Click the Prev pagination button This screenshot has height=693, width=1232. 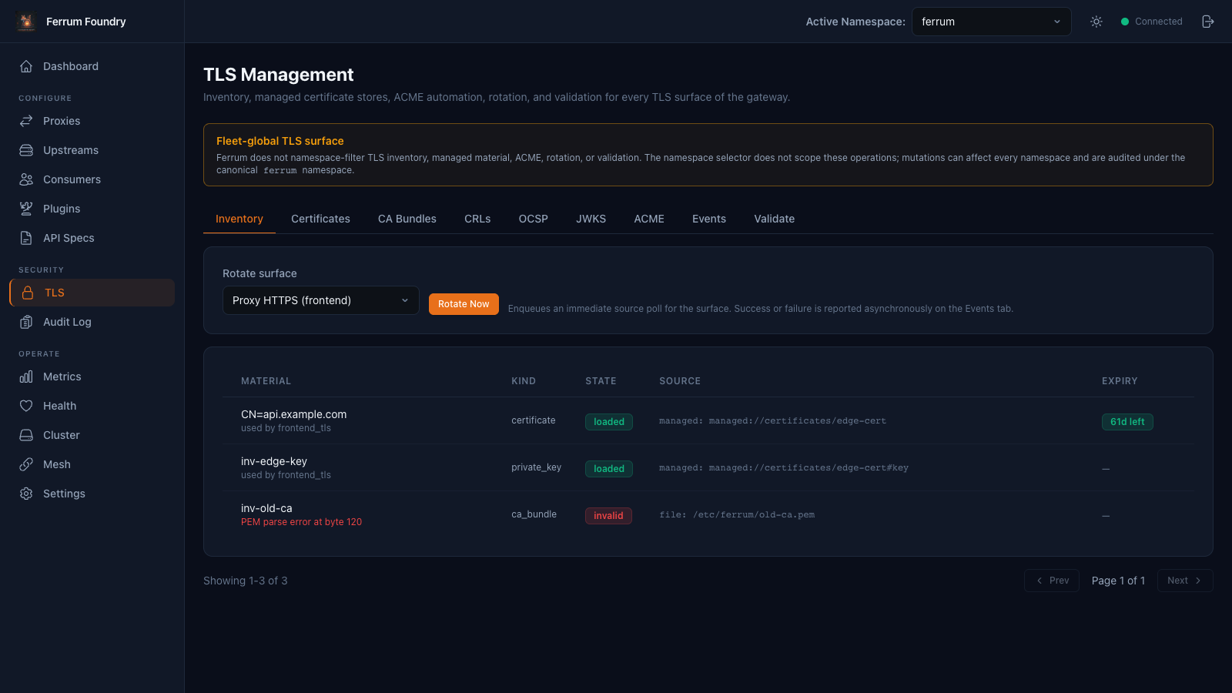tap(1052, 581)
